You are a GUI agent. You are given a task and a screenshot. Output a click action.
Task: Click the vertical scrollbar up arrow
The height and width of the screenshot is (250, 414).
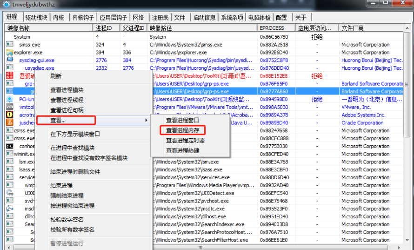point(407,28)
